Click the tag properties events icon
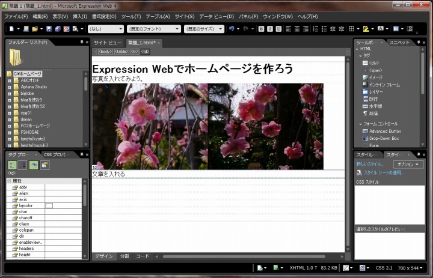The image size is (433, 278). click(x=45, y=165)
